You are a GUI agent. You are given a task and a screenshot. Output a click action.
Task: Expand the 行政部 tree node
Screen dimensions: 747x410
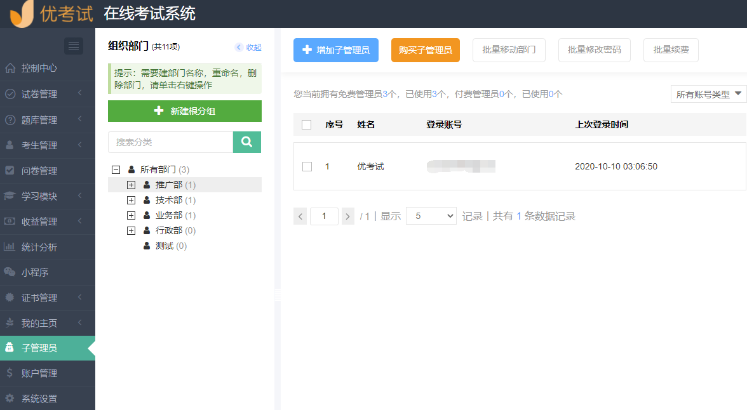coord(131,230)
